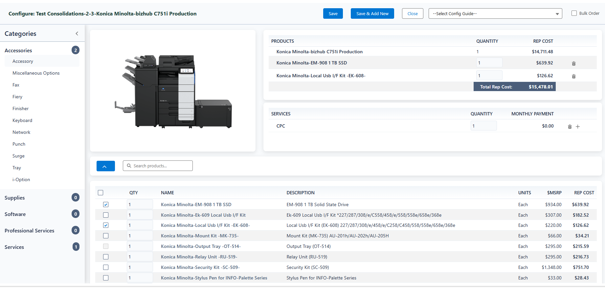Viewport: 605px width, 288px height.
Task: Select the Tray subcategory
Action: tap(17, 168)
